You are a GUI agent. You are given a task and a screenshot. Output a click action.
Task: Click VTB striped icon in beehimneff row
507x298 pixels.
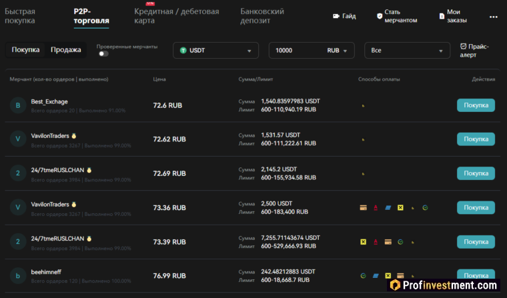(x=376, y=276)
